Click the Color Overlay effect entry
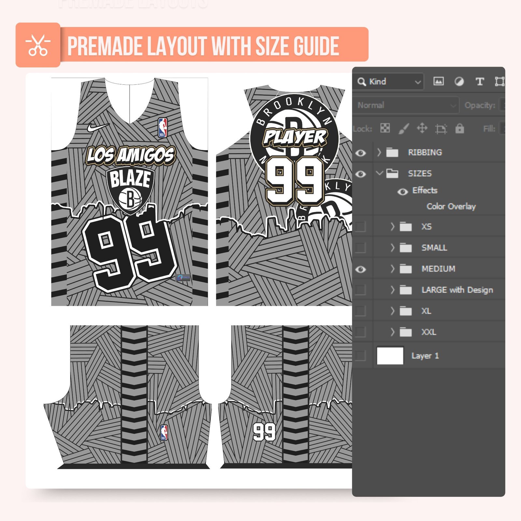Image resolution: width=521 pixels, height=521 pixels. (x=451, y=206)
